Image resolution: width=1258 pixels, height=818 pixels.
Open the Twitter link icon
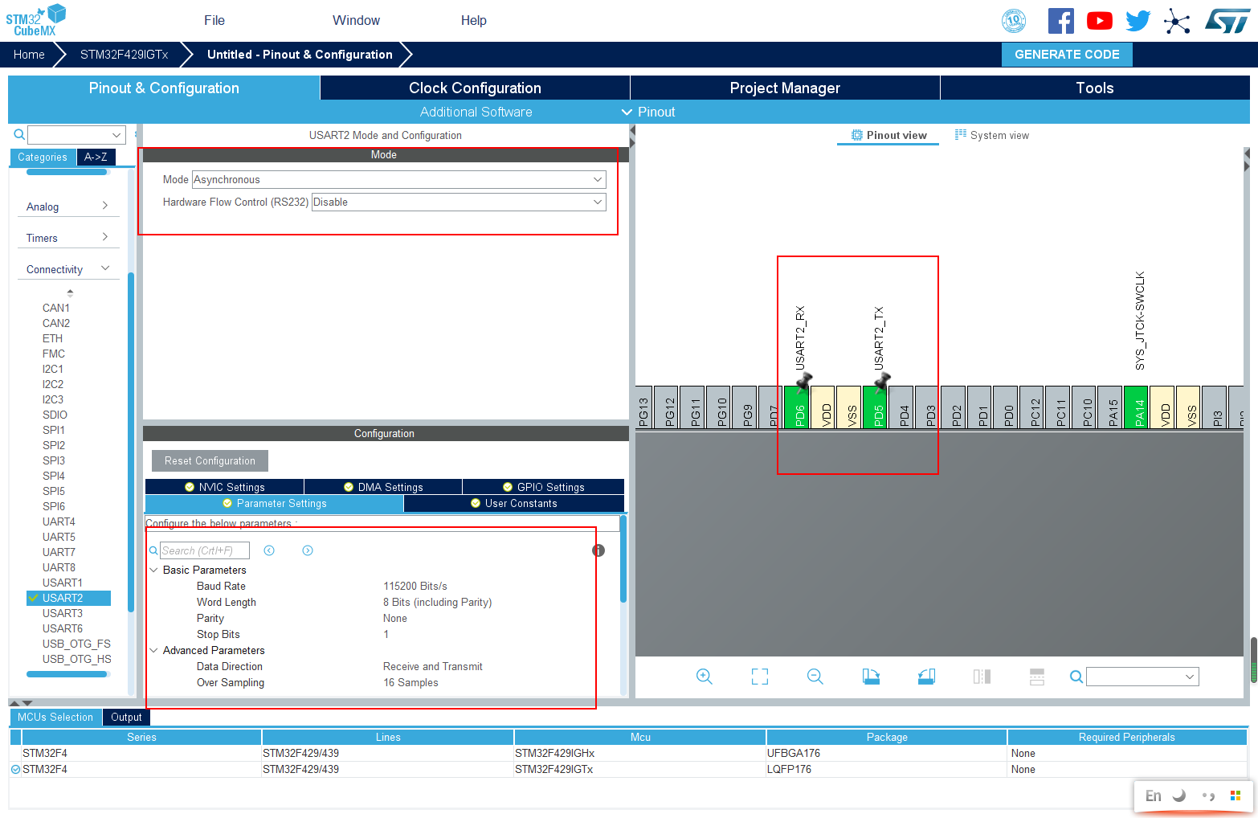click(1138, 21)
